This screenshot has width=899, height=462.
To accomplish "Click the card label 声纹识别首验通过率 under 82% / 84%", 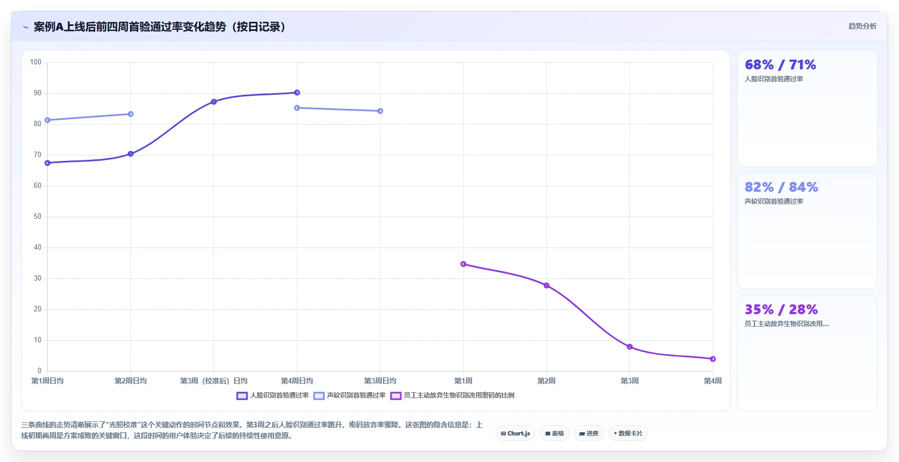I will tap(774, 201).
